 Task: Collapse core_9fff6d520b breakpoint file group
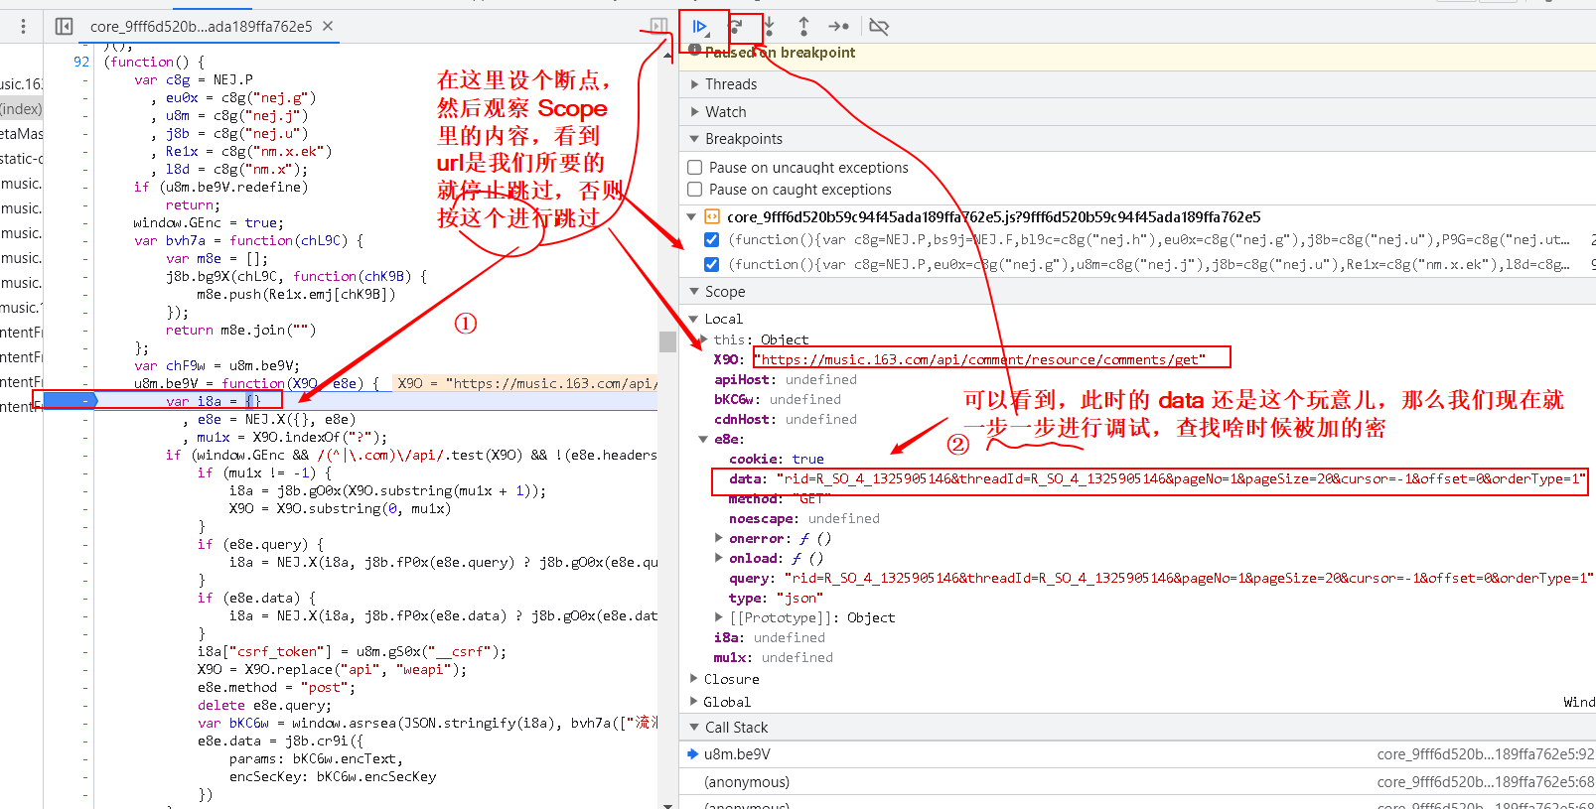tap(692, 216)
